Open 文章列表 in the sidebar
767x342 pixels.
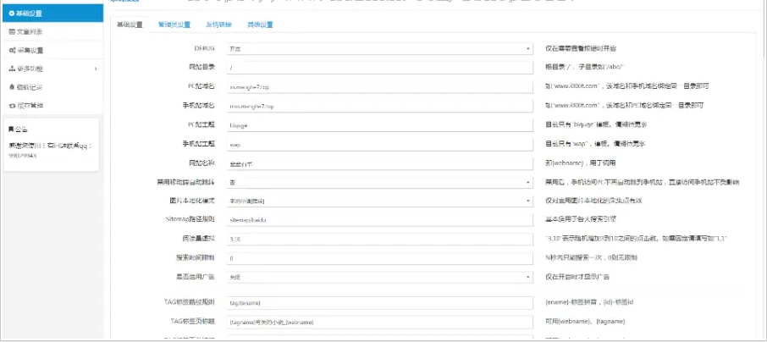(52, 32)
